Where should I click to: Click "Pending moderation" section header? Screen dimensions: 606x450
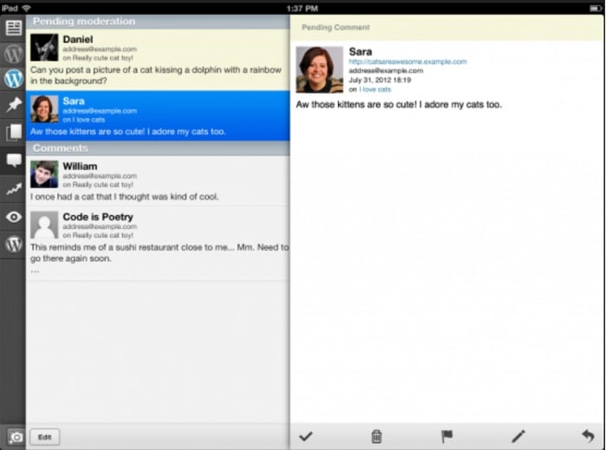pos(158,22)
